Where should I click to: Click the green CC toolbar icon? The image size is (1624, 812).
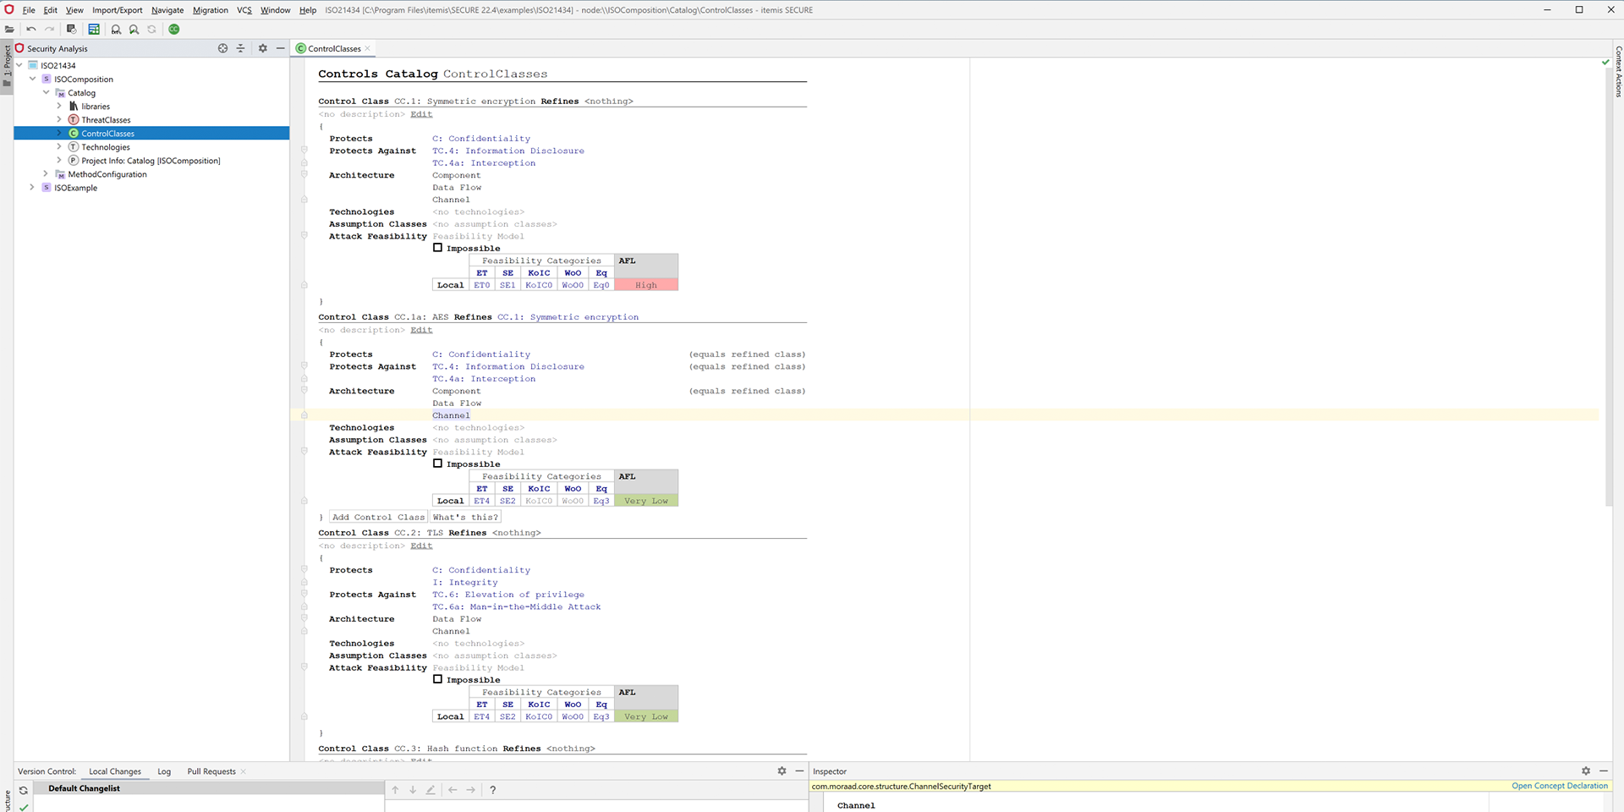[x=174, y=30]
